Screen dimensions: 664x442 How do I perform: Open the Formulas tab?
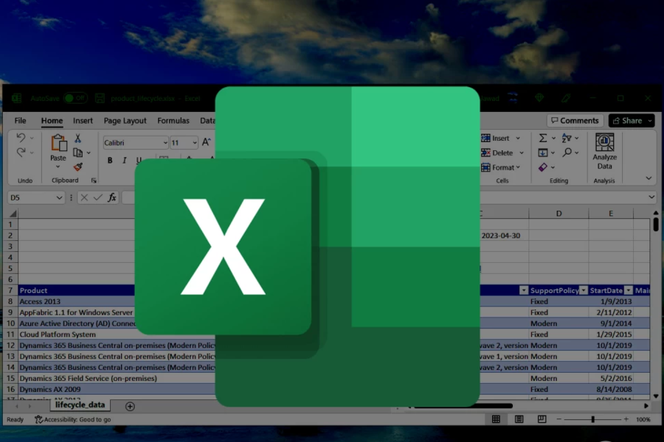[x=173, y=121]
